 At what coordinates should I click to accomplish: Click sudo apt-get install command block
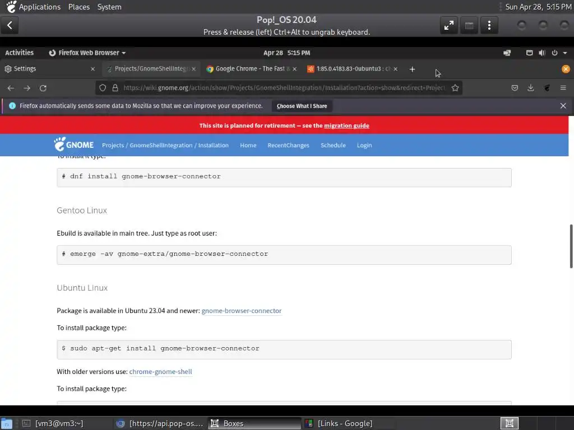coord(284,349)
